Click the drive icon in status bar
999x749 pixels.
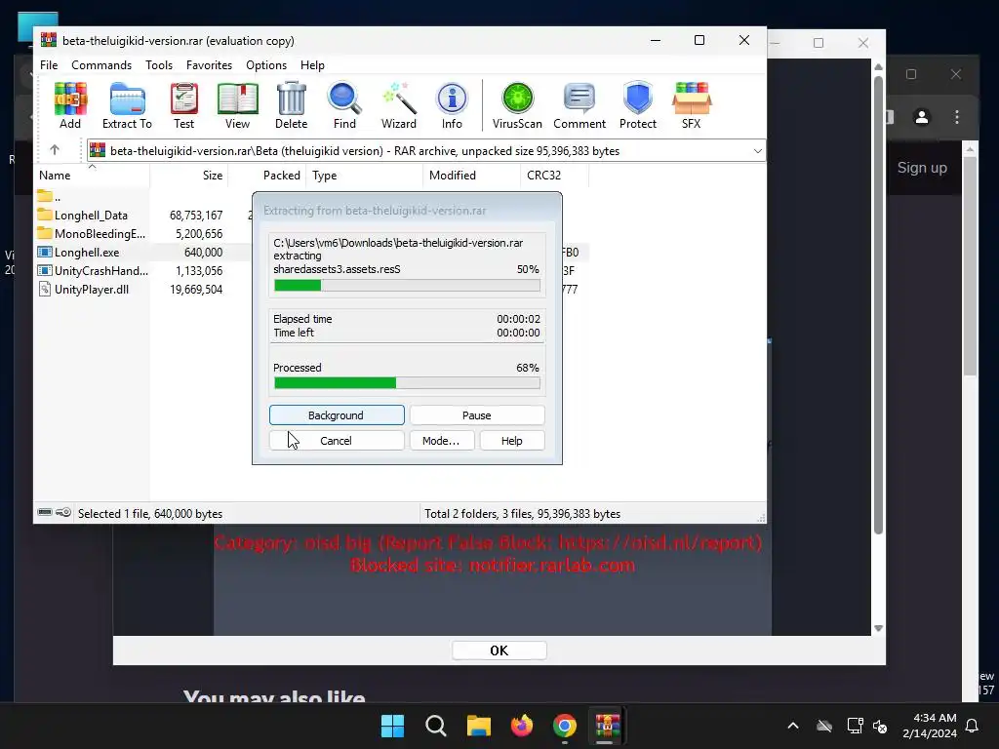coord(45,513)
